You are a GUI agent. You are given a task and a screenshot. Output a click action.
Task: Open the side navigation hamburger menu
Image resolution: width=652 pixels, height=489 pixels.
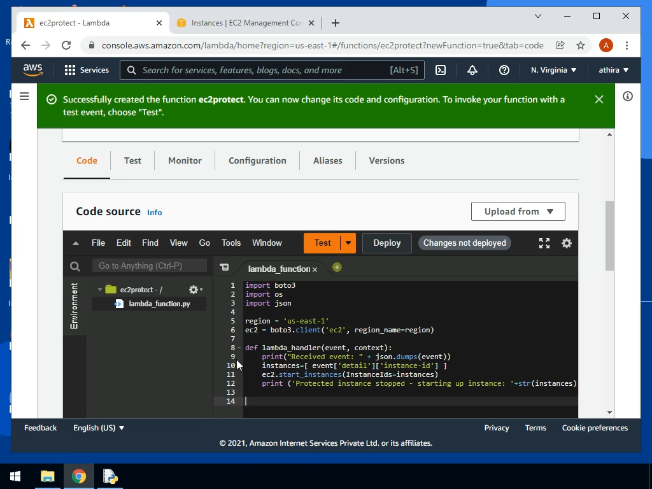tap(24, 97)
